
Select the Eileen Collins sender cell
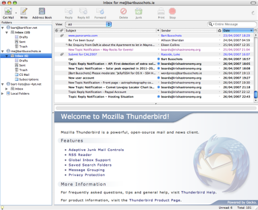[x=170, y=45]
